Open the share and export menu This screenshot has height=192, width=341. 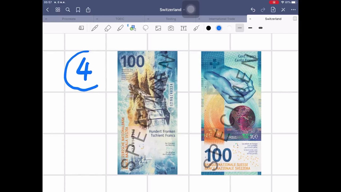[88, 10]
